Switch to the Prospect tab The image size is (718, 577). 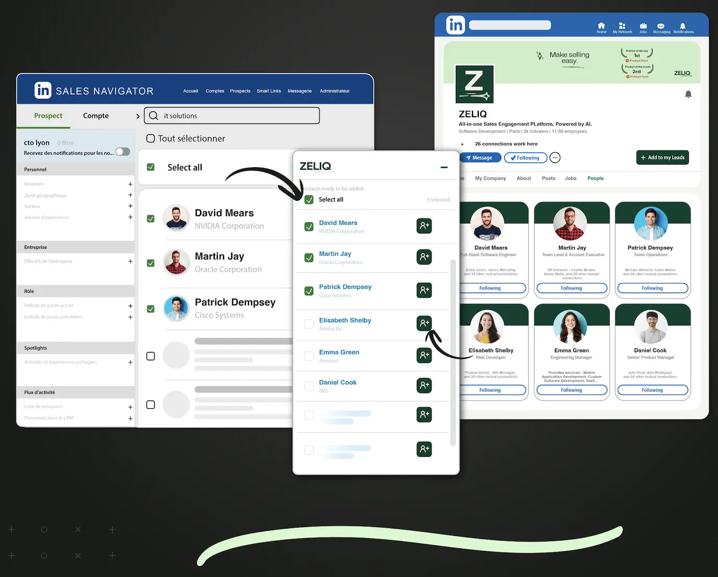tap(48, 116)
